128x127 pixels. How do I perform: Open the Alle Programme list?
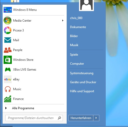coord(23,108)
